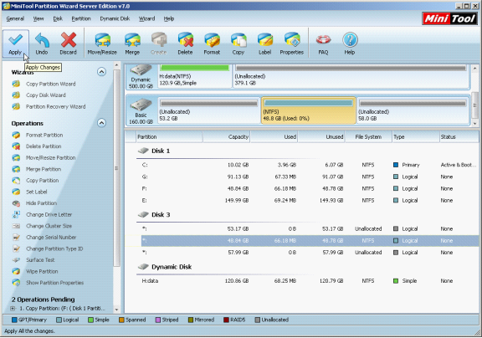Click the Label toolbar icon

(265, 40)
